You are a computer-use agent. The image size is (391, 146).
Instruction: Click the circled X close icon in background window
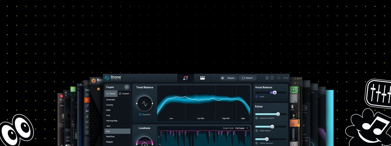point(307,141)
